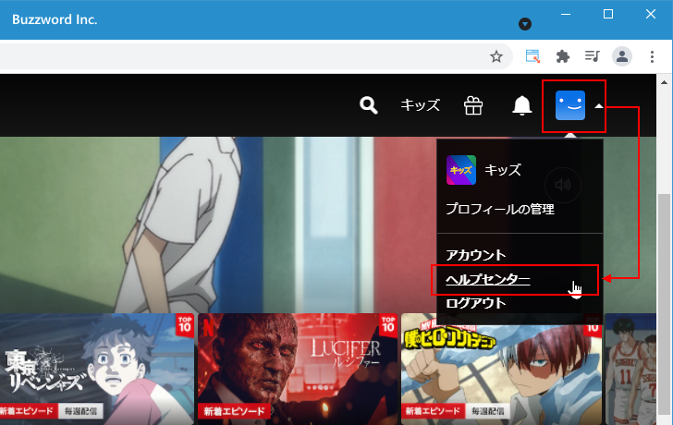This screenshot has width=673, height=425.
Task: Close the Buzzword Inc. window
Action: [651, 15]
